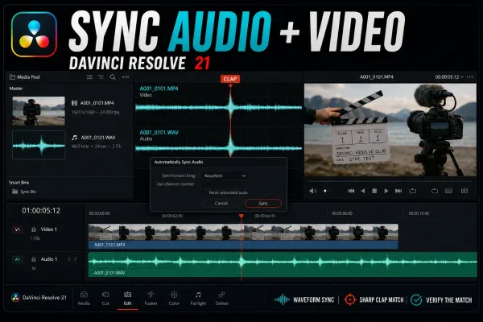Switch to the Color page

(x=174, y=299)
